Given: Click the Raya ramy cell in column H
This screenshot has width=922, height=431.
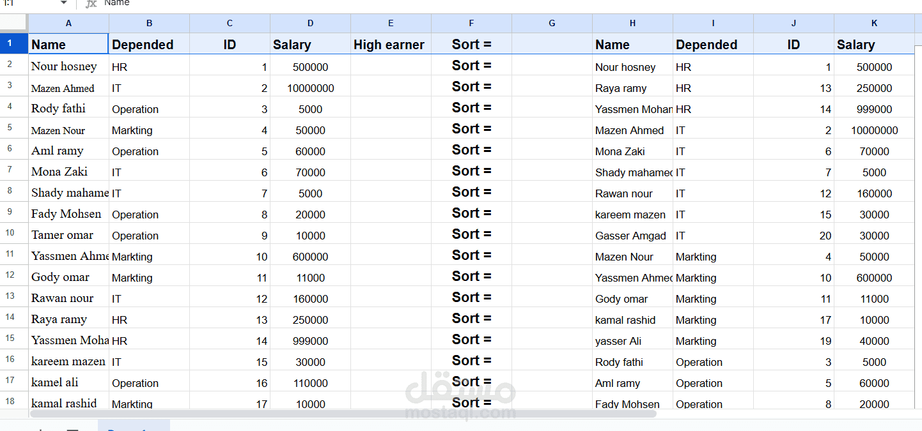Looking at the screenshot, I should click(632, 87).
